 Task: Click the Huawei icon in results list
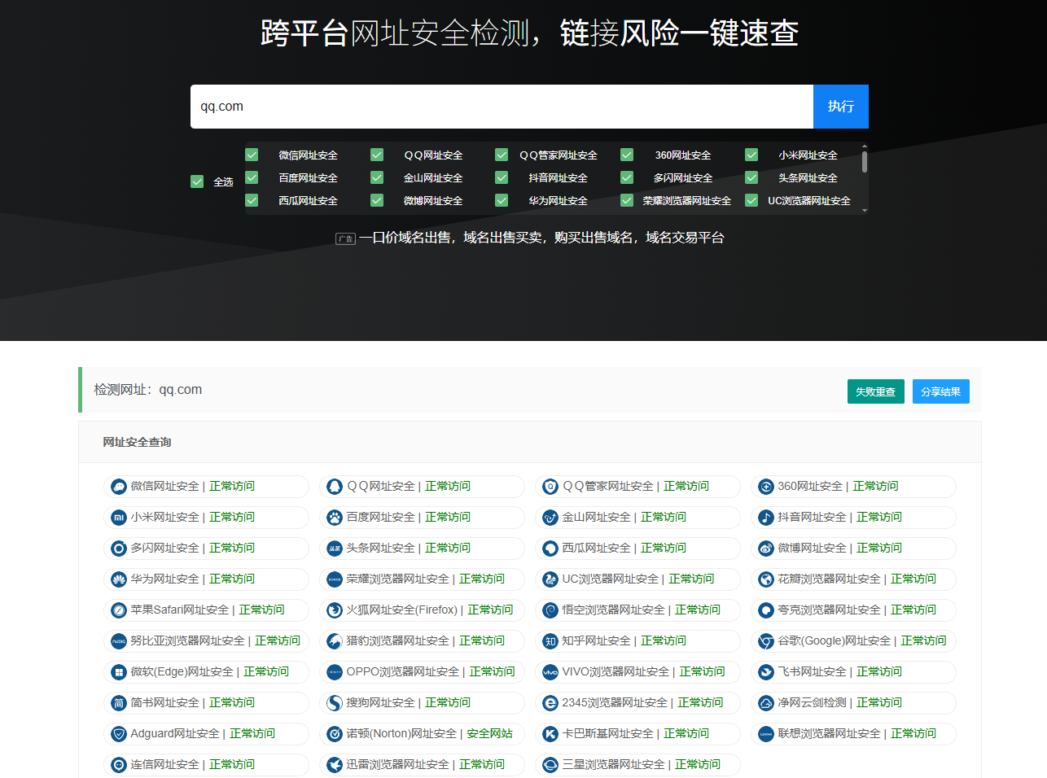(x=119, y=579)
